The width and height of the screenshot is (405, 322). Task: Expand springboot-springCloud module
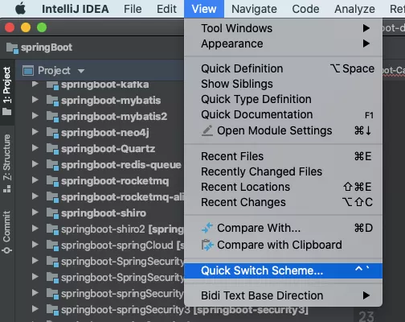coord(35,245)
